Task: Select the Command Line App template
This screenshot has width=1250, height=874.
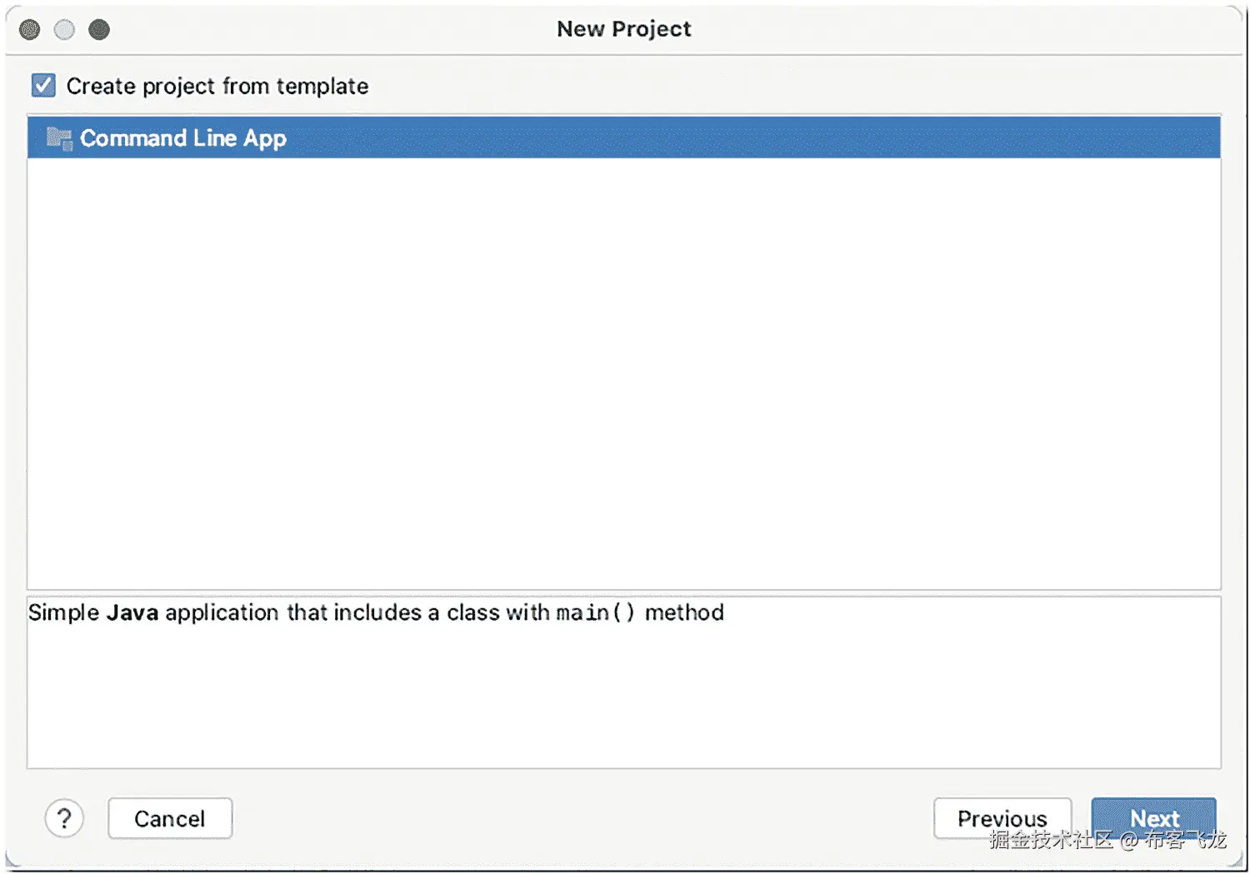Action: click(x=183, y=138)
